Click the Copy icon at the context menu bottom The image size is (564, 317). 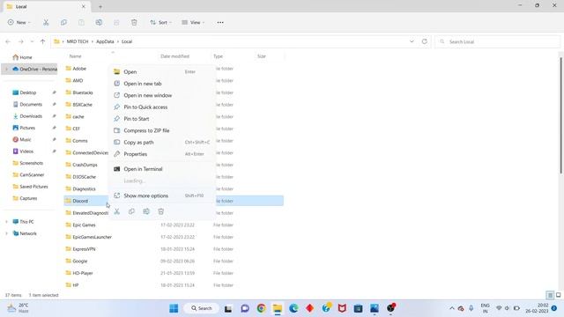pyautogui.click(x=131, y=211)
